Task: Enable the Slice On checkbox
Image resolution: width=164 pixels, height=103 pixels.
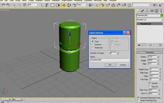Action: tap(150, 87)
